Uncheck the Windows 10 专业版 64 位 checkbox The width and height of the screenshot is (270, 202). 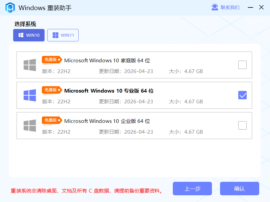pyautogui.click(x=242, y=95)
